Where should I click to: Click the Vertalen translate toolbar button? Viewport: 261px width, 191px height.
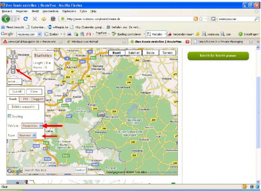155,34
